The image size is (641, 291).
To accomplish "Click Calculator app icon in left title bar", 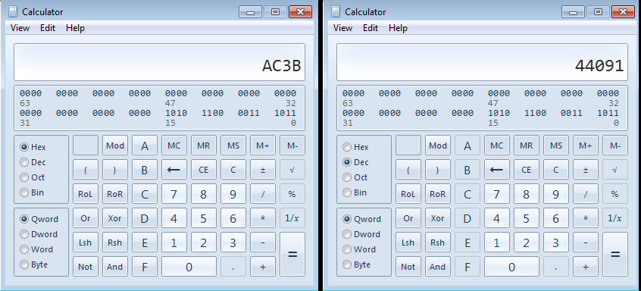I will pyautogui.click(x=13, y=12).
